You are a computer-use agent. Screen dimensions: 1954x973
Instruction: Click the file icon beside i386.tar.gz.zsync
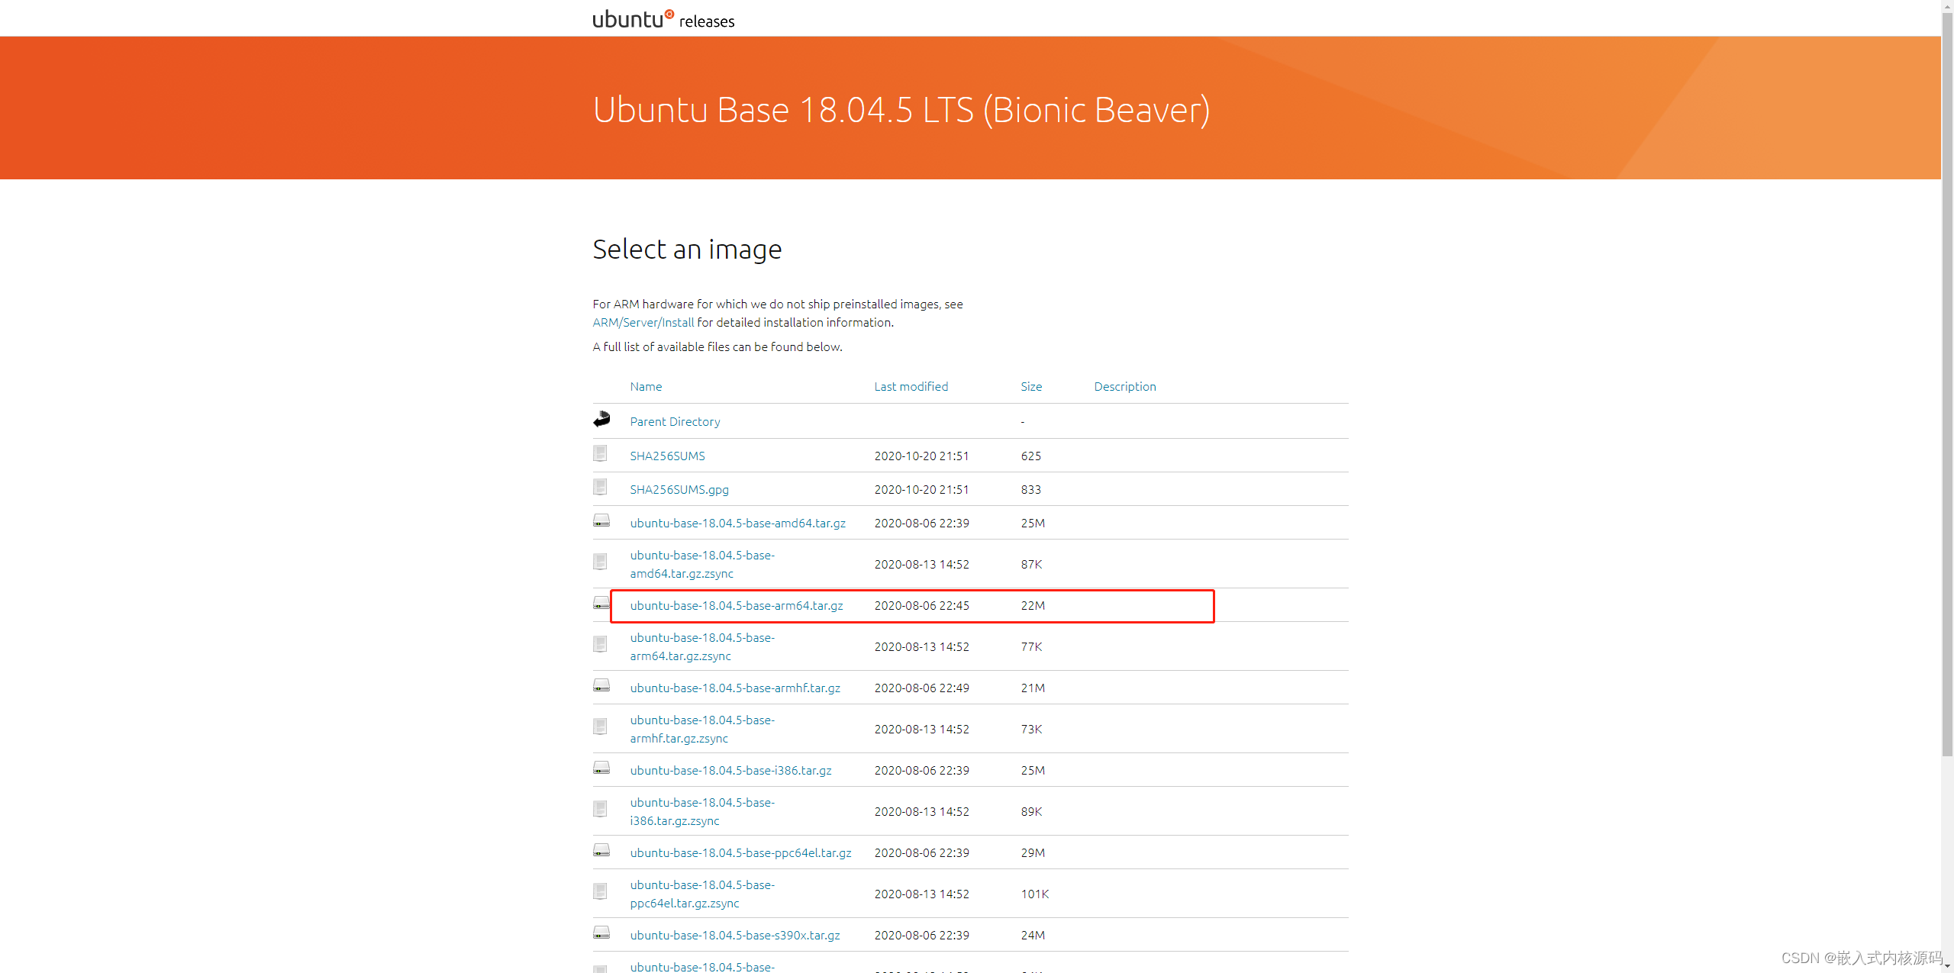(600, 809)
